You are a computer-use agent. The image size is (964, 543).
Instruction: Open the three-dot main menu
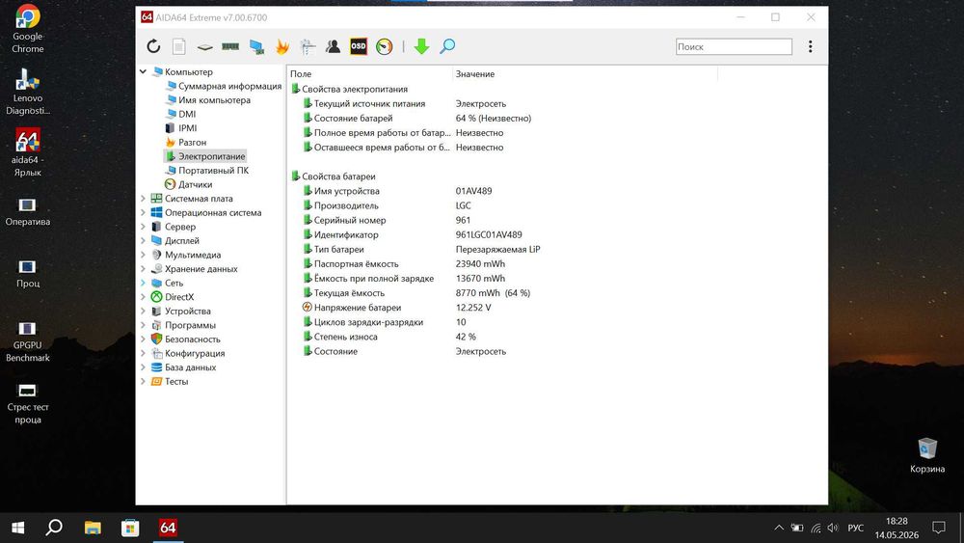point(811,46)
